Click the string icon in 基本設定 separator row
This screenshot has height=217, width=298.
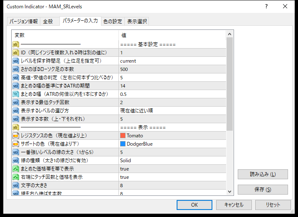16,44
